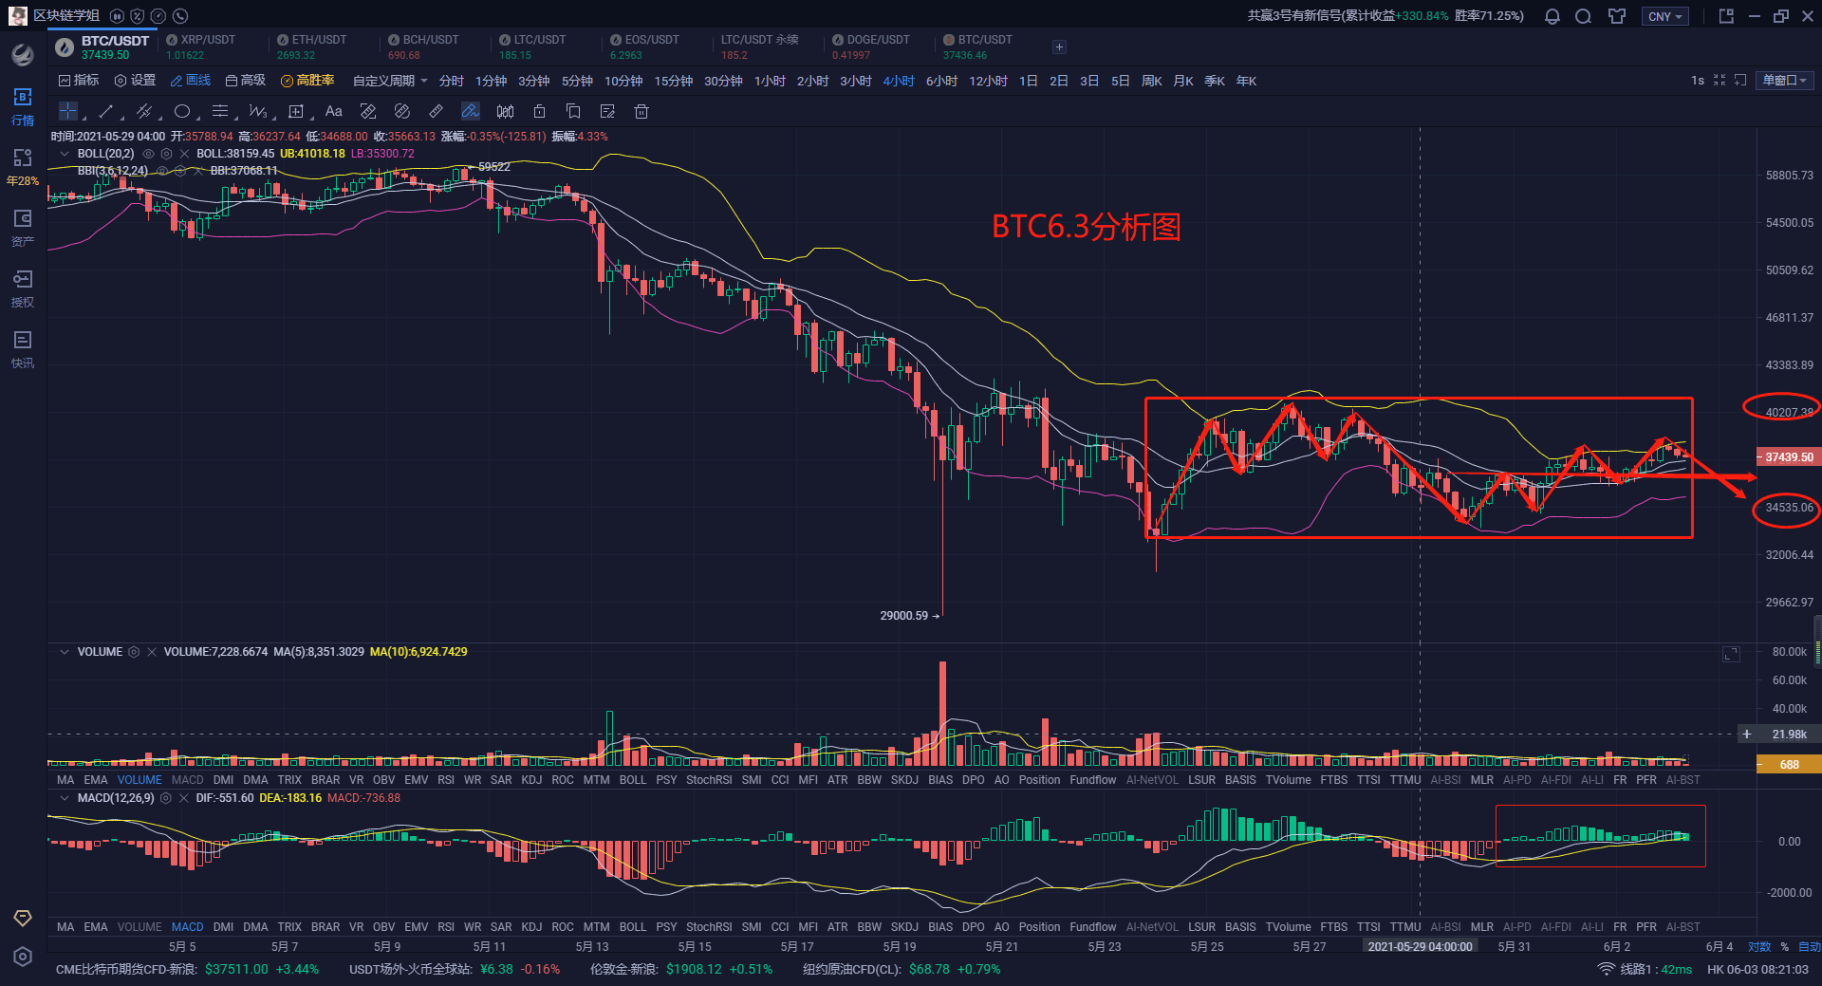Screen dimensions: 1822x986
Task: Select the 周K weekly timeframe
Action: 1152,81
